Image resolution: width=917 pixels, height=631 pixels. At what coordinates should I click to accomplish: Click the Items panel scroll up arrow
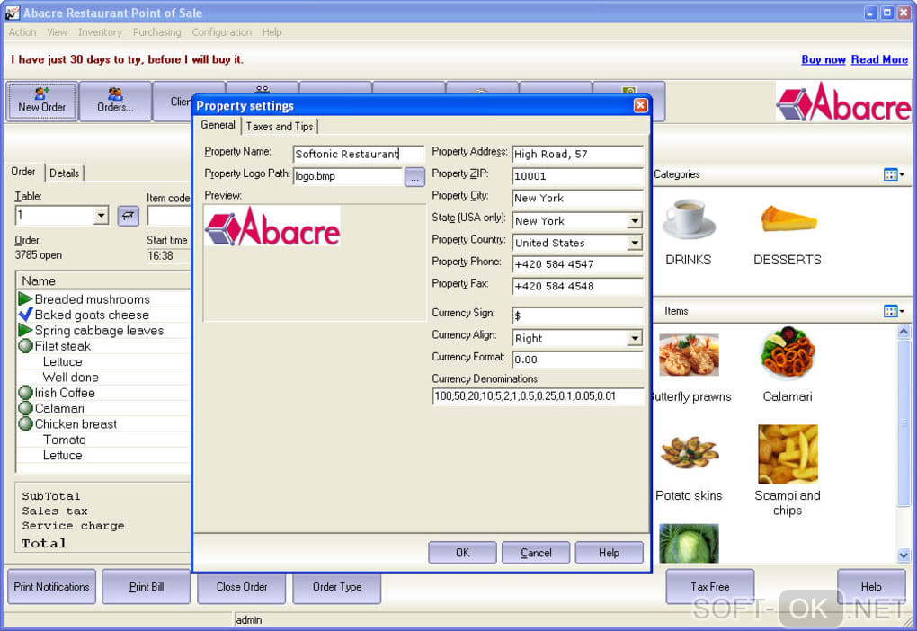[x=904, y=332]
